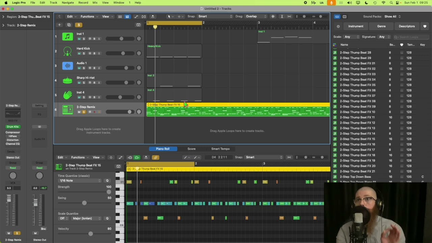
Task: Open the secondary marquee tool menu
Action: click(180, 17)
